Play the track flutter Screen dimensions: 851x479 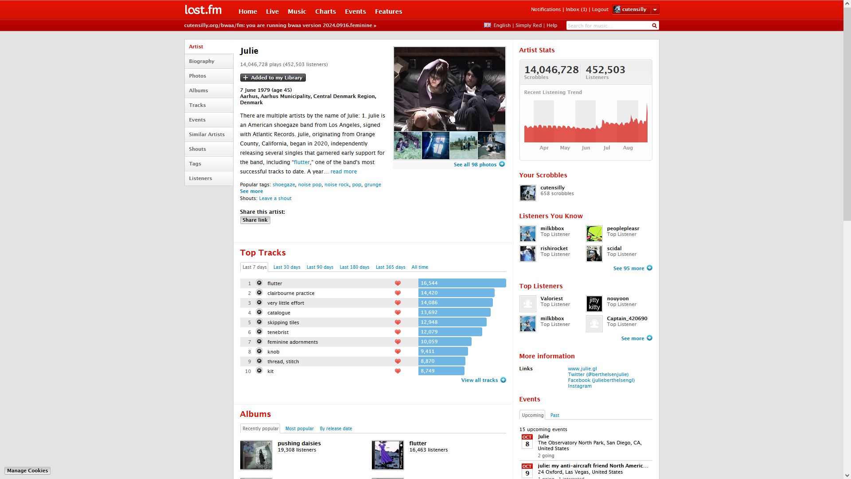(x=259, y=283)
